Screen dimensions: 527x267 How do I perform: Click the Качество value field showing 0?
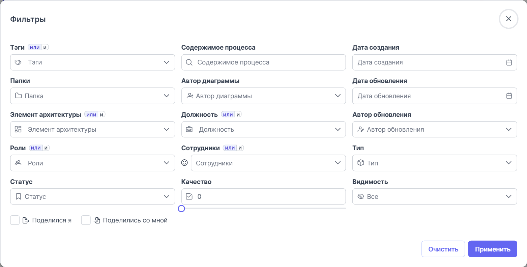click(x=264, y=196)
